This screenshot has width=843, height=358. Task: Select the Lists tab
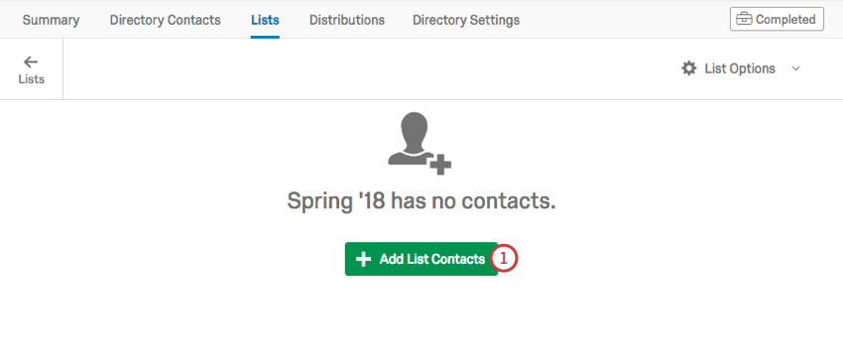[265, 21]
